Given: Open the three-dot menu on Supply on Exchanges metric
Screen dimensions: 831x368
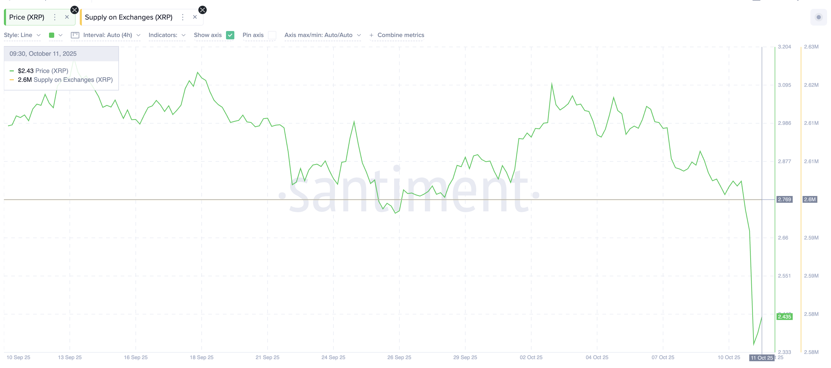Looking at the screenshot, I should point(183,17).
